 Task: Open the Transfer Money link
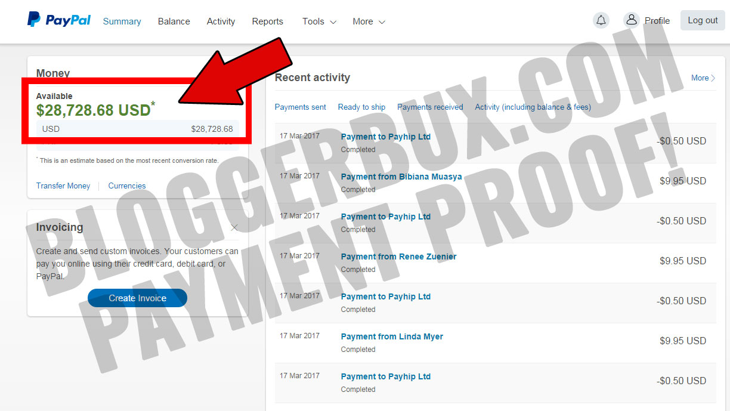[63, 186]
